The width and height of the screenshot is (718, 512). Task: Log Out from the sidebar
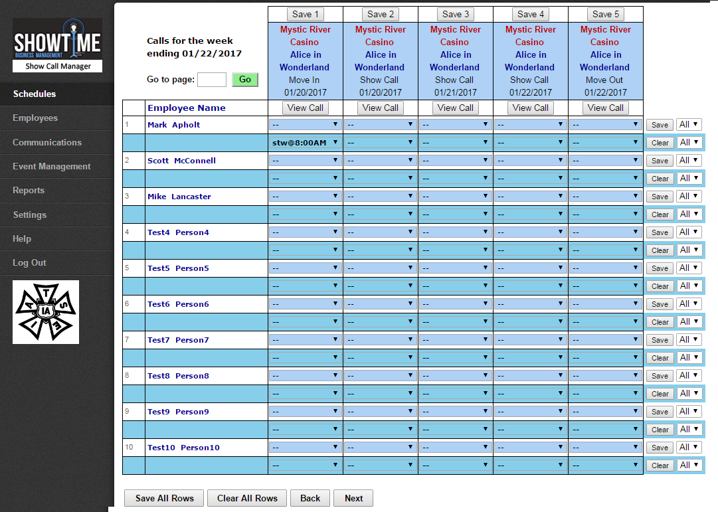click(x=29, y=262)
